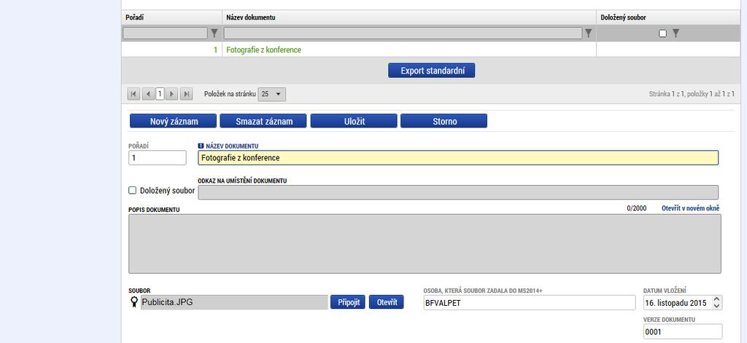
Task: Save the record with Uložit
Action: [x=354, y=122]
